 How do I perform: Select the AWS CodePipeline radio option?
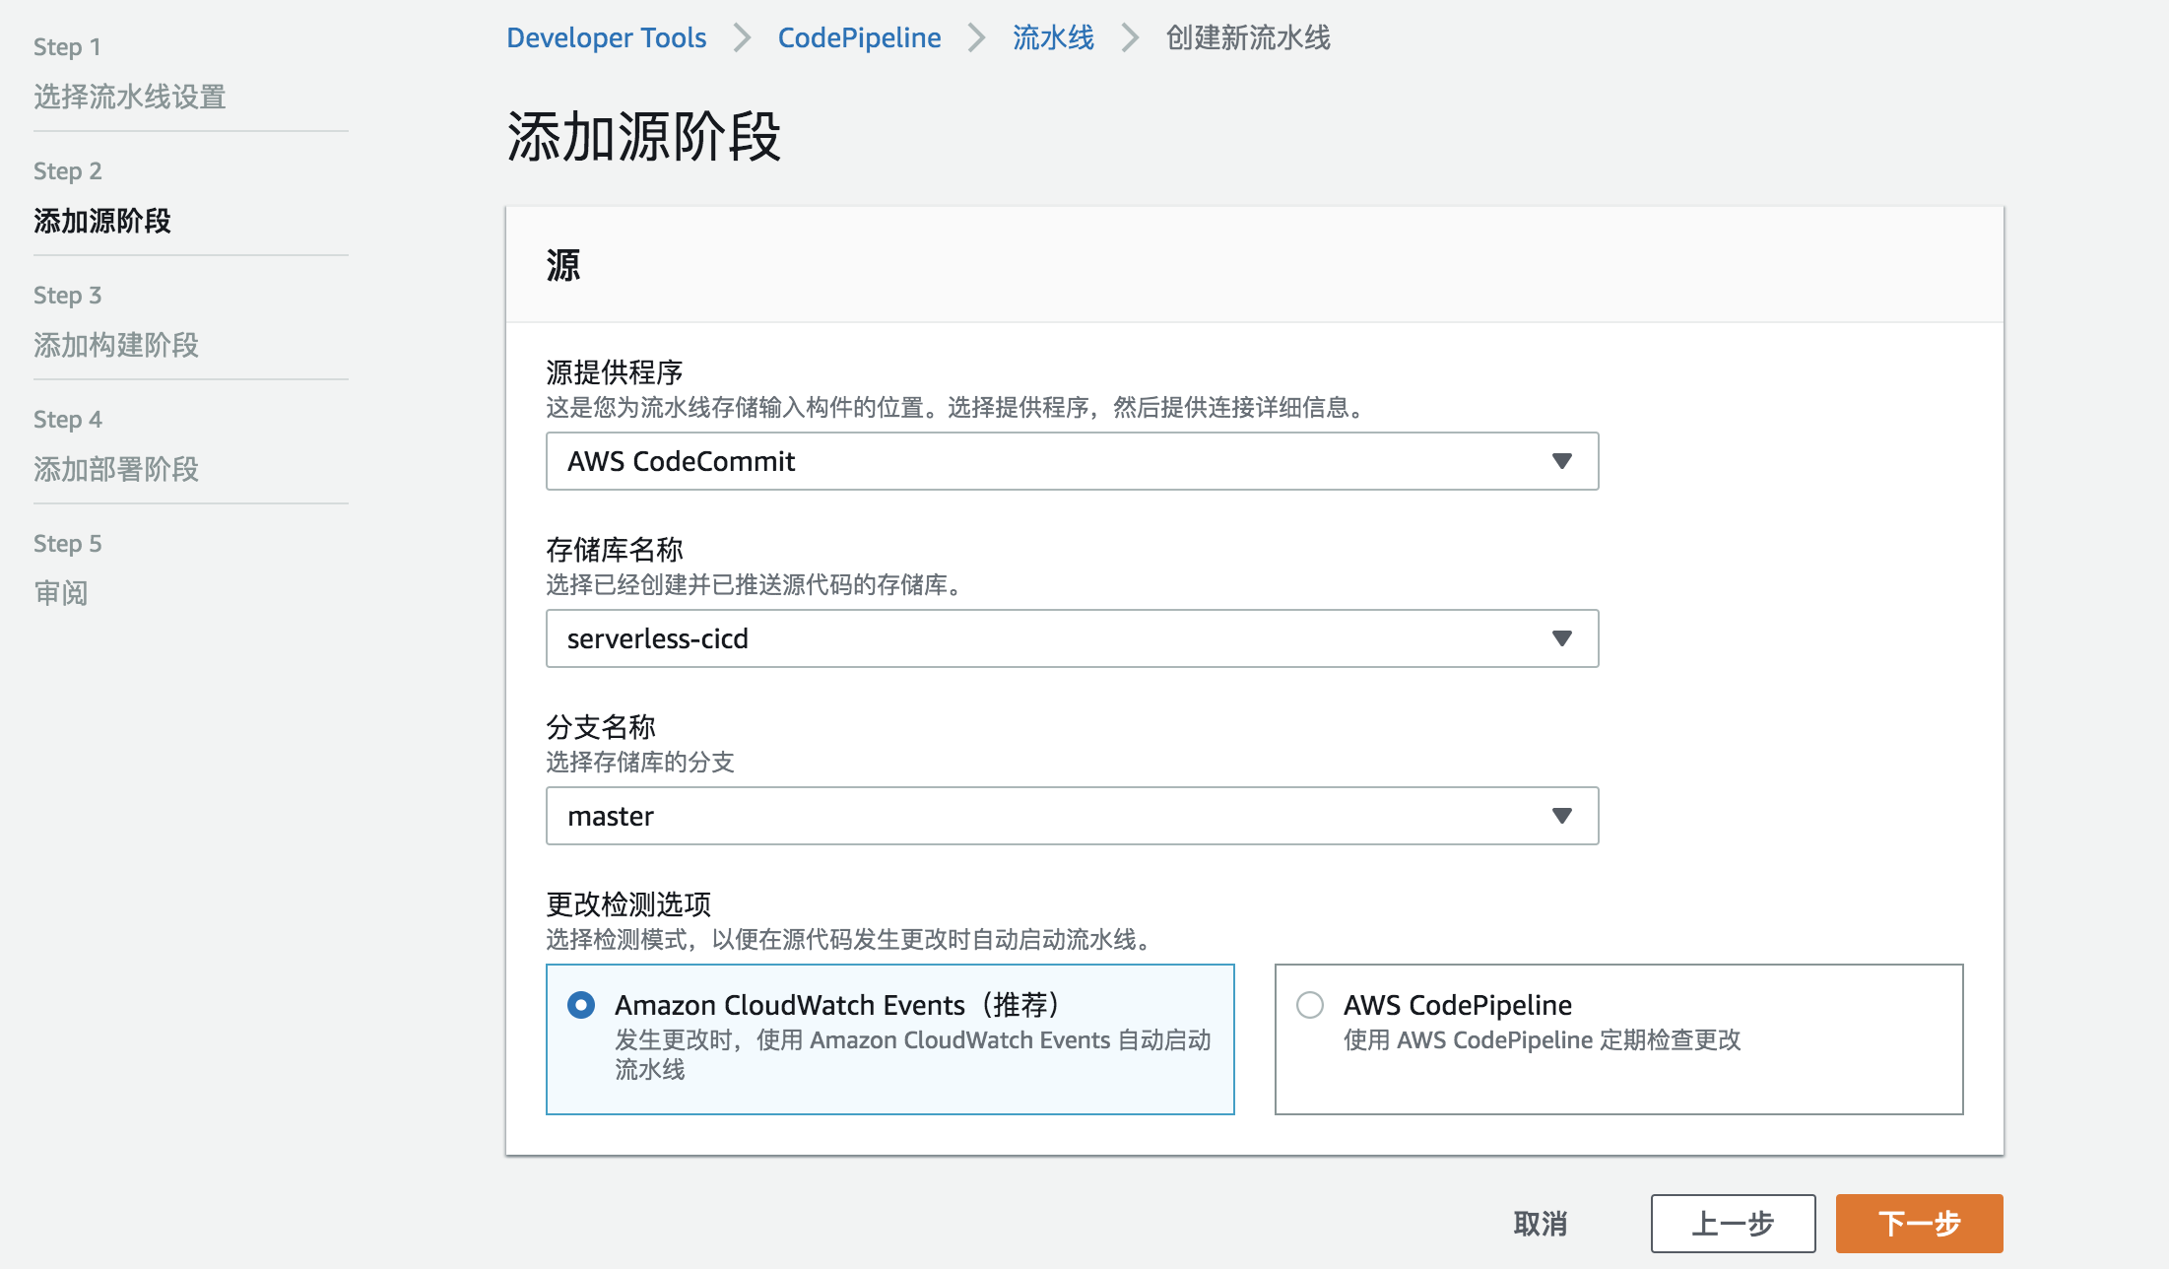[x=1310, y=1005]
